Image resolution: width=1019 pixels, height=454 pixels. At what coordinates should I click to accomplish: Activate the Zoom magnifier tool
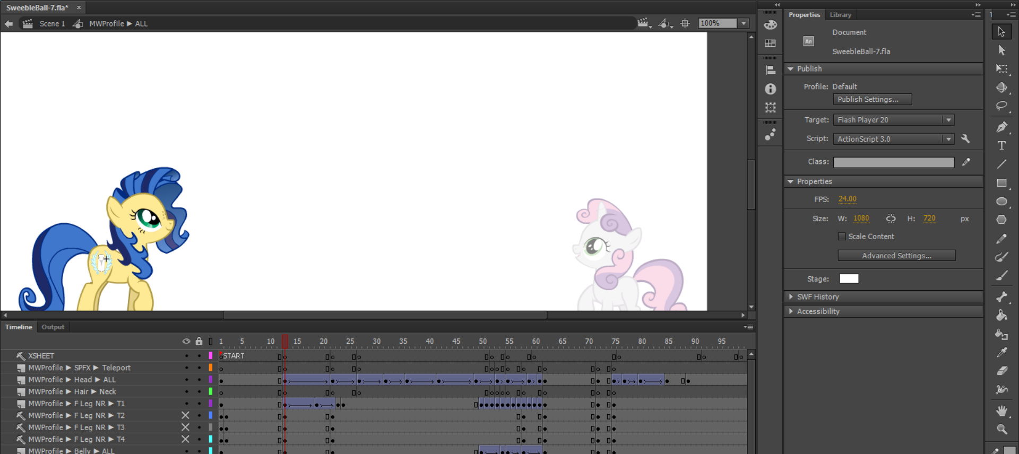tap(1001, 429)
